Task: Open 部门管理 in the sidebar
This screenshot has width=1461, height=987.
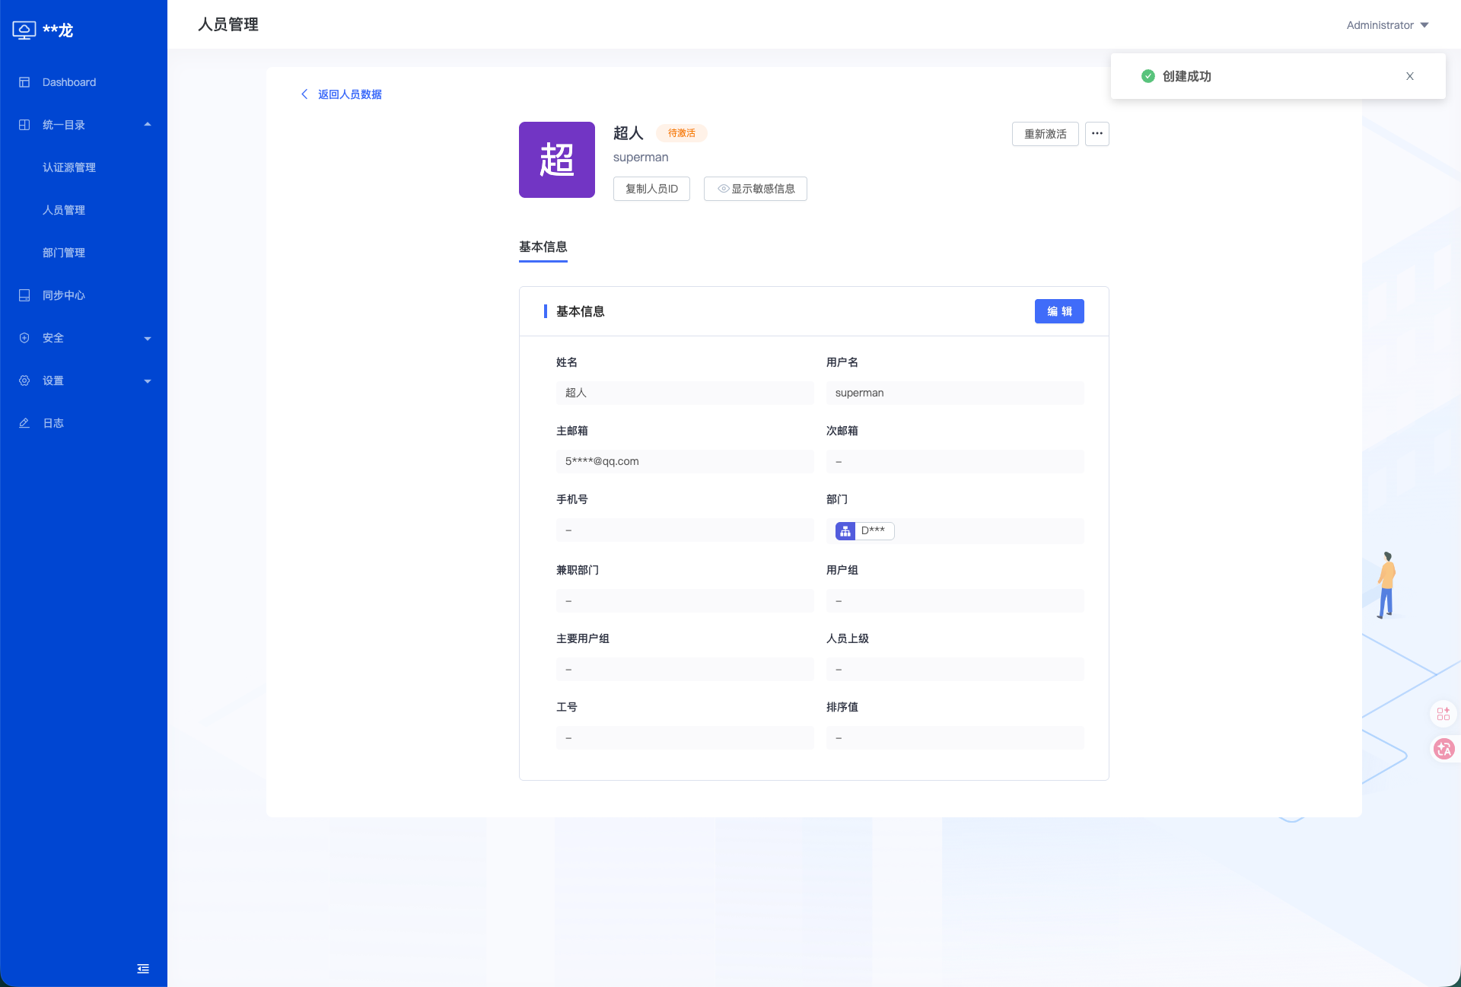Action: pyautogui.click(x=64, y=253)
